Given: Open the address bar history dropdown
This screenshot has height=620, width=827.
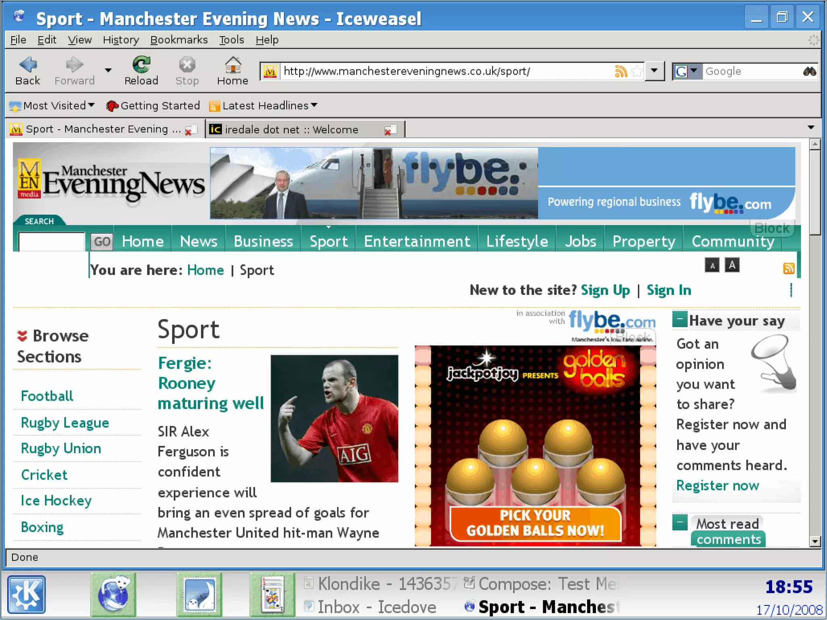Looking at the screenshot, I should pyautogui.click(x=654, y=71).
